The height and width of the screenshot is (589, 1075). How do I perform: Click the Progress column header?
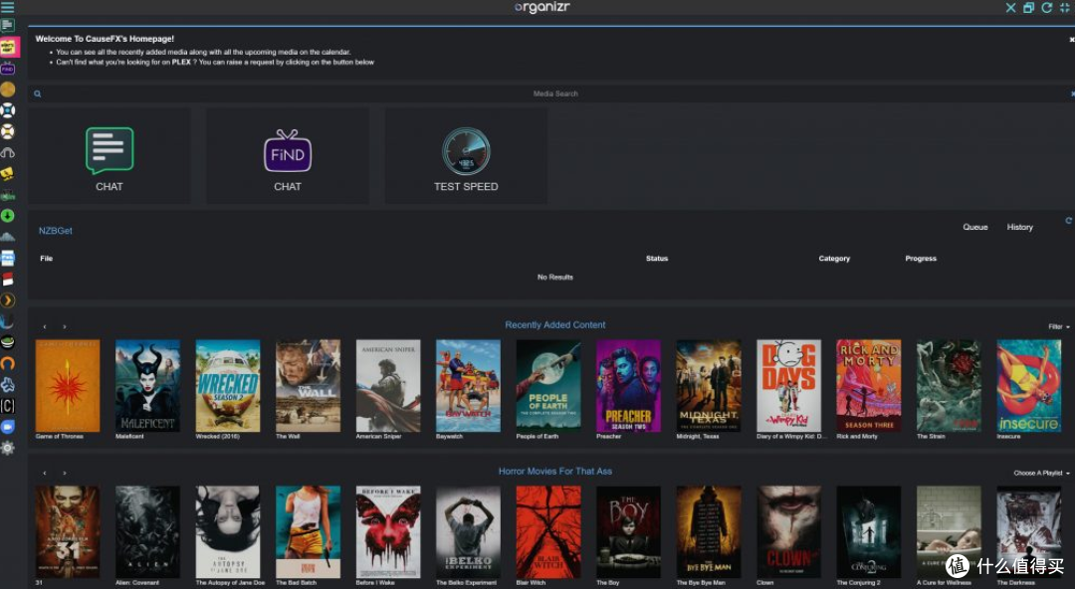pyautogui.click(x=921, y=259)
